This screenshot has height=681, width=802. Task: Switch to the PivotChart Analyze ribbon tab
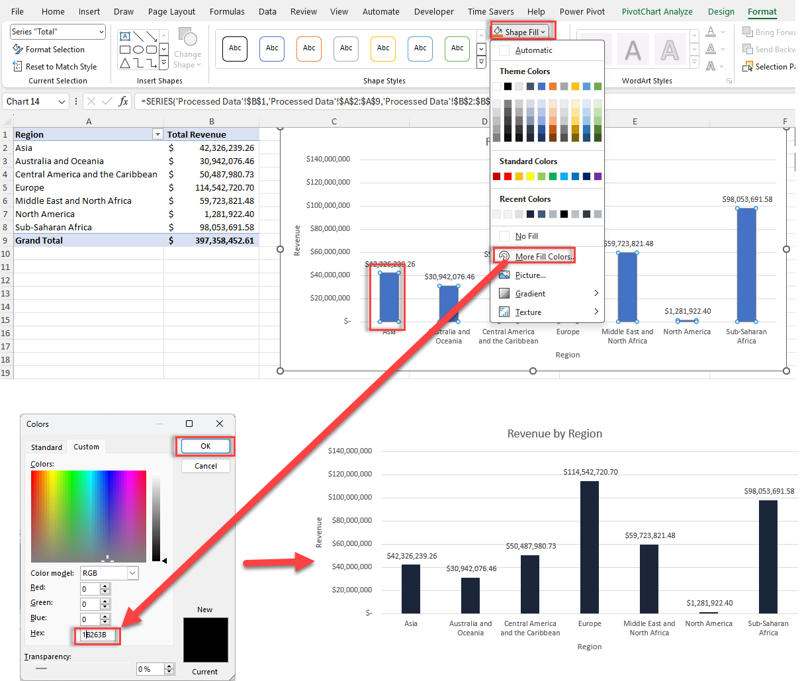tap(657, 11)
